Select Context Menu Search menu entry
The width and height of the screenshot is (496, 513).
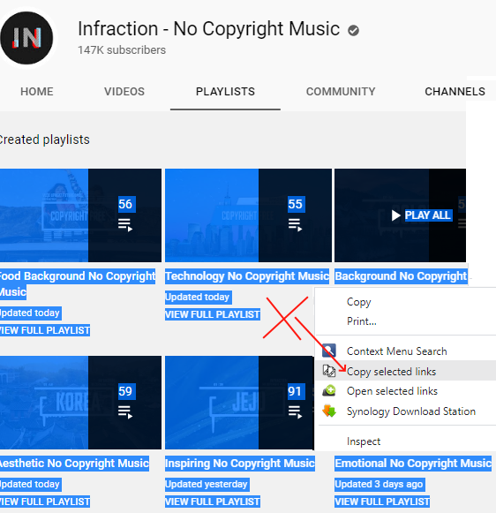[405, 351]
